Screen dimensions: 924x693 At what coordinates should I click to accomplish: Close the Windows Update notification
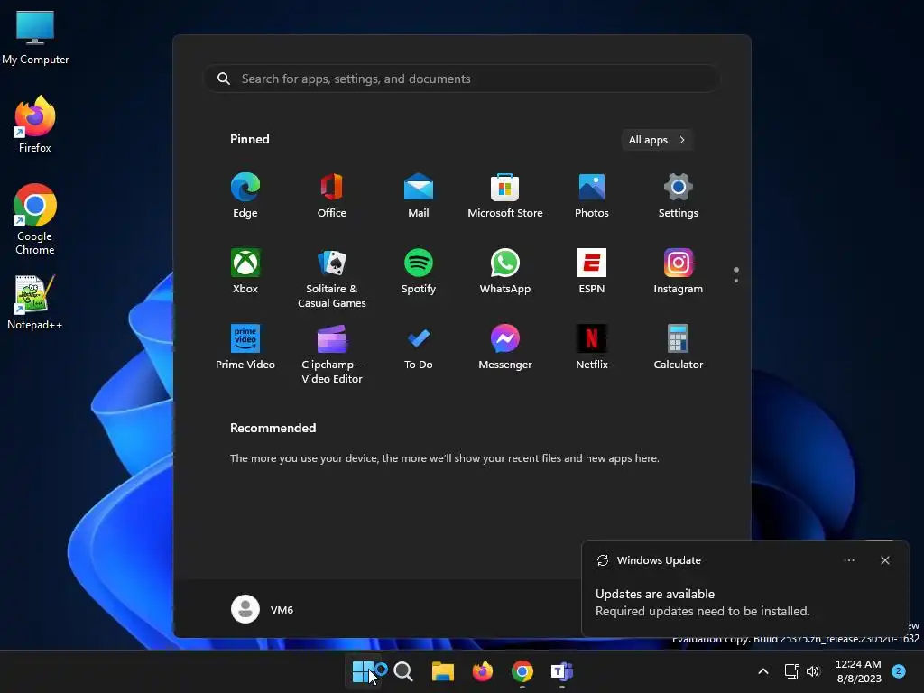pyautogui.click(x=885, y=560)
